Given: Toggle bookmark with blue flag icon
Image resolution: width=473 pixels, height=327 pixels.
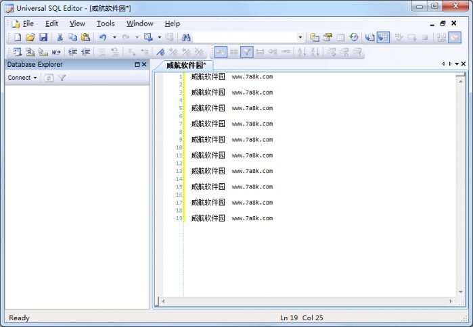Looking at the screenshot, I should click(160, 53).
